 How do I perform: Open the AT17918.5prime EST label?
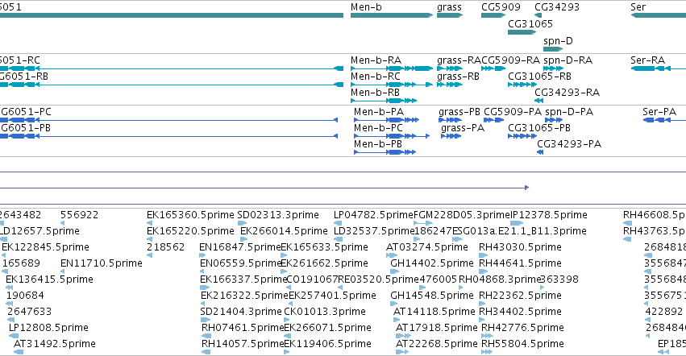click(437, 328)
